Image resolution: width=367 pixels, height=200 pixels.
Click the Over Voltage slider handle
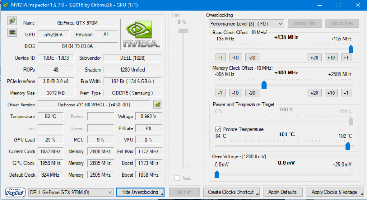[x=217, y=174]
